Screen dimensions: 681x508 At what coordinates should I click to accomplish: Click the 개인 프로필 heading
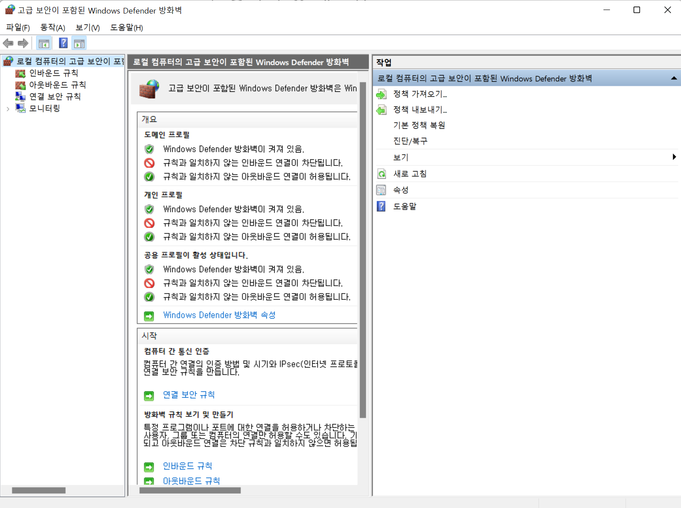click(x=163, y=195)
